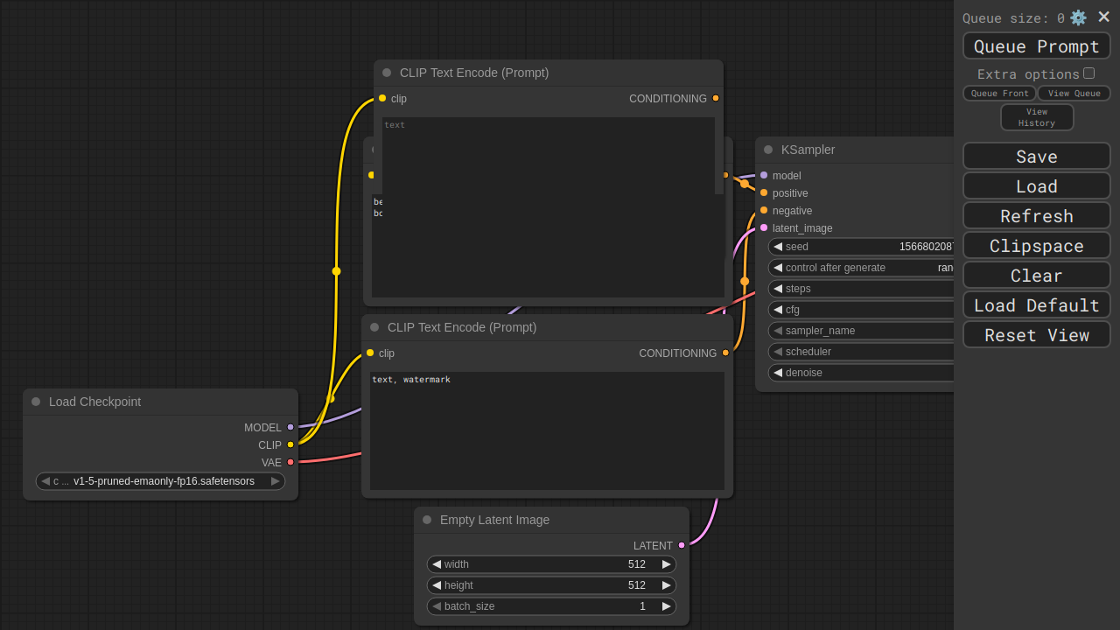Decrease height with the left arrow
Viewport: 1120px width, 630px height.
(x=437, y=585)
